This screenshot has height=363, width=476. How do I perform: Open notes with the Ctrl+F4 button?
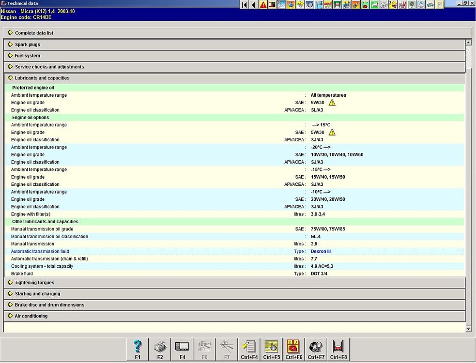(249, 349)
